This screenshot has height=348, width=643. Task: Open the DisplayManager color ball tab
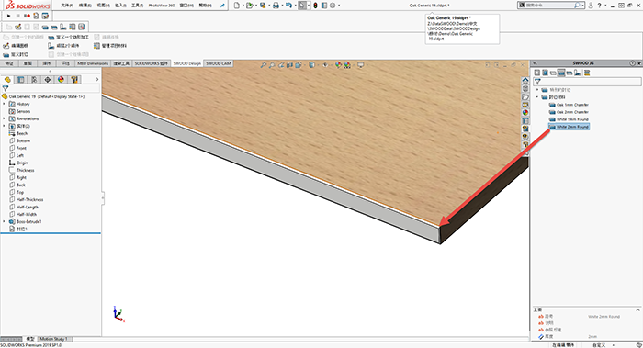(61, 80)
